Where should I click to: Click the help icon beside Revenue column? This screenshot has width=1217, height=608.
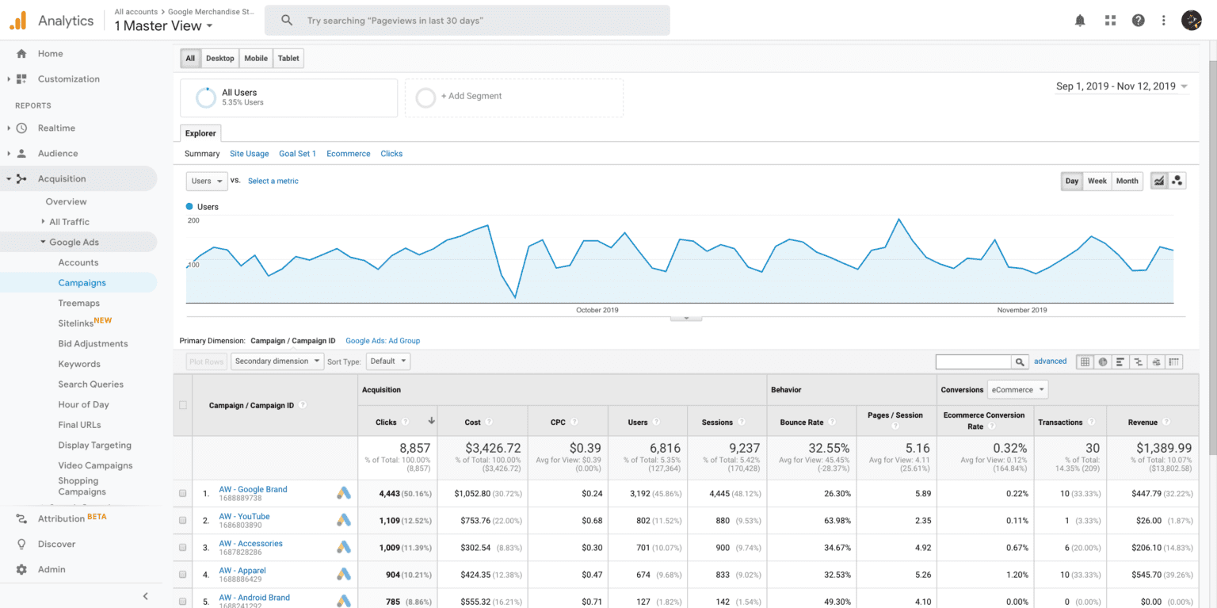coord(1166,423)
